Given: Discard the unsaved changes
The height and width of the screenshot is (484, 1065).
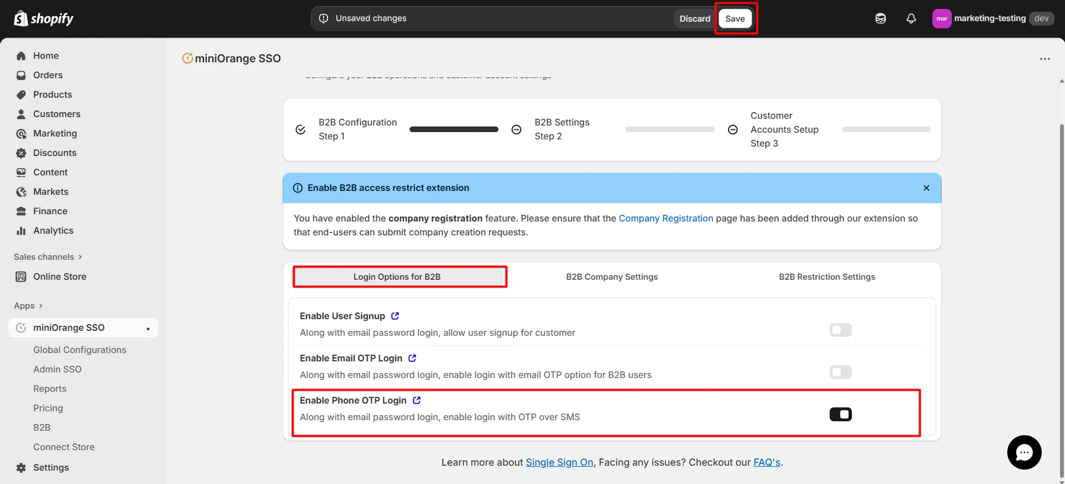Looking at the screenshot, I should point(694,18).
